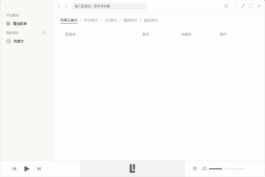Select the 精选歌单 star icon in sidebar

pos(8,24)
